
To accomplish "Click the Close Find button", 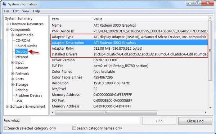I will click(195, 121).
